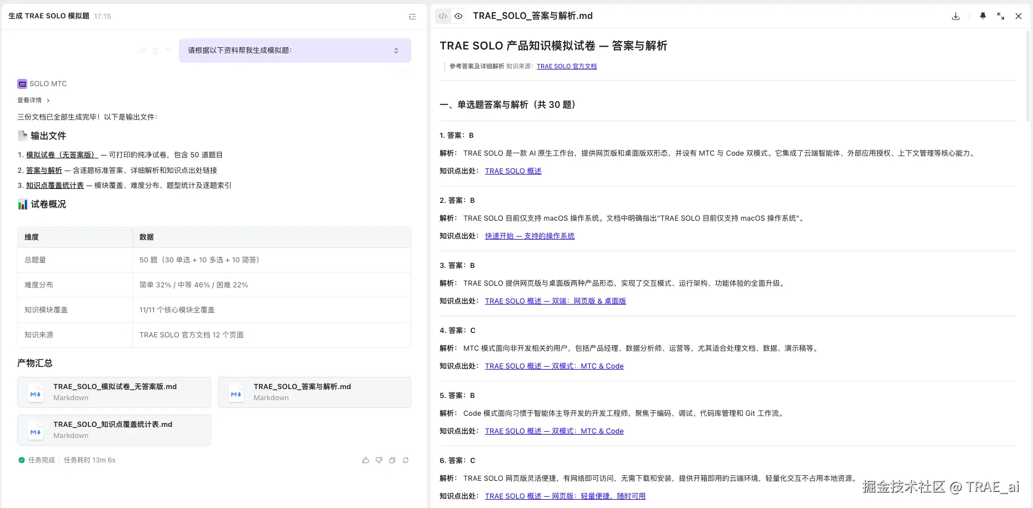
Task: Open 网页版：轻量便捷、随时可用 link
Action: [565, 496]
